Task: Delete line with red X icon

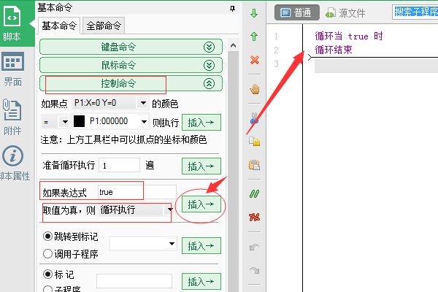Action: tap(255, 60)
